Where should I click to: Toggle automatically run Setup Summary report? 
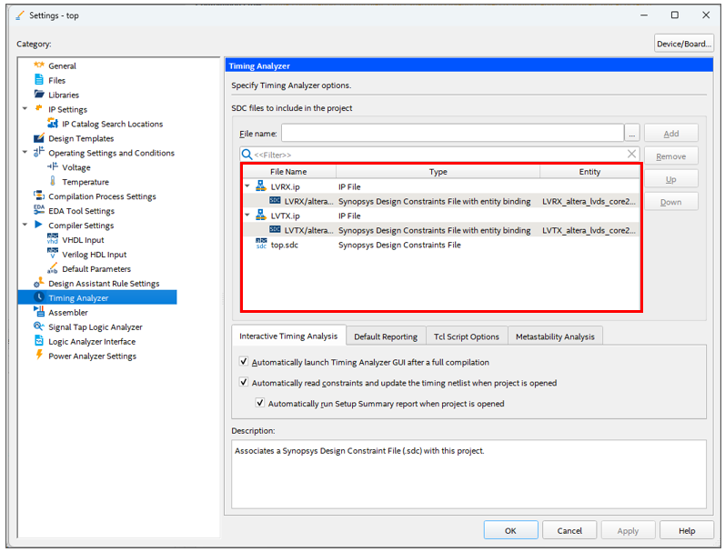coord(260,403)
